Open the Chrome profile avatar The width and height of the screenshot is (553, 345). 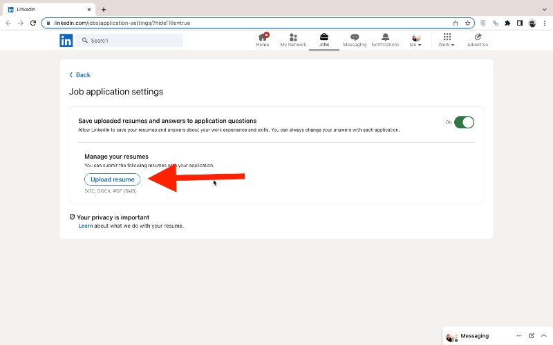[532, 23]
